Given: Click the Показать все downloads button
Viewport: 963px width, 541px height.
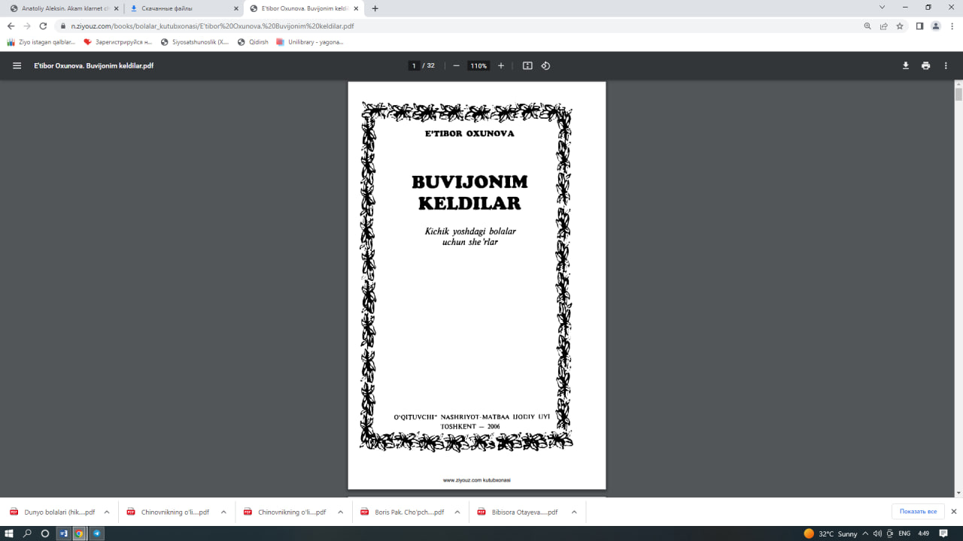Looking at the screenshot, I should [x=917, y=511].
